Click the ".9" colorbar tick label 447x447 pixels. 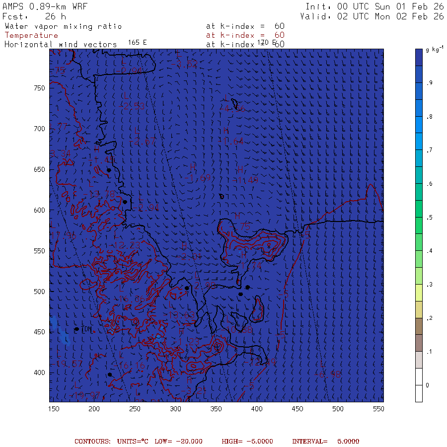[x=429, y=83]
